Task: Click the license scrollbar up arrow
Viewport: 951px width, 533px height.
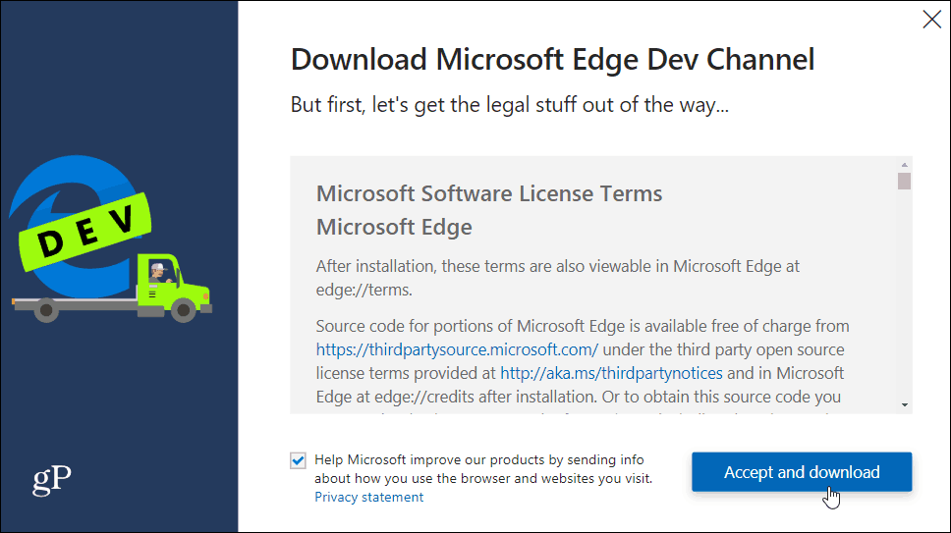Action: point(904,165)
